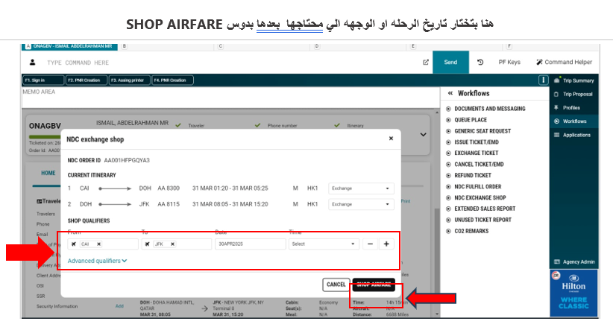
Task: Switch to work area tab F
Action: click(x=509, y=46)
